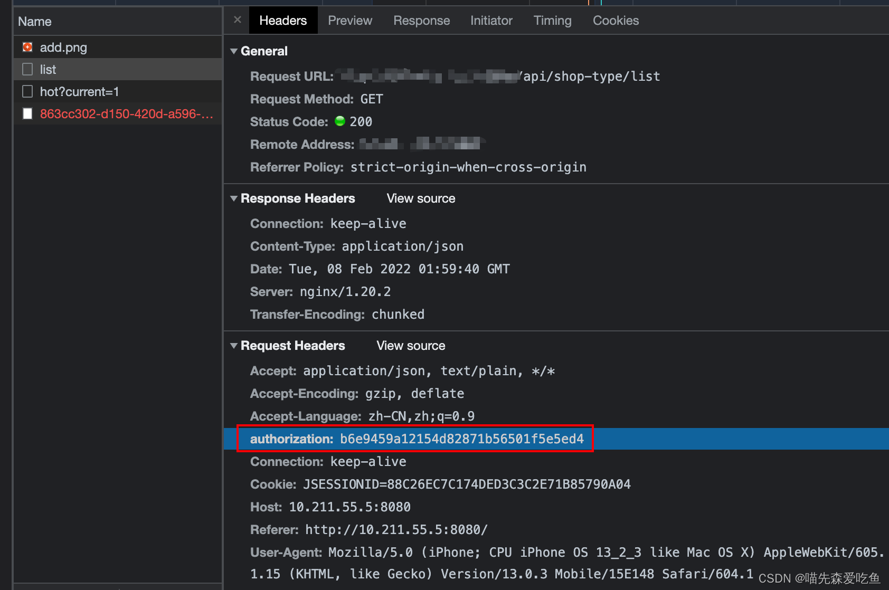Select the failed 863cc302 request
The width and height of the screenshot is (889, 590).
(x=117, y=114)
